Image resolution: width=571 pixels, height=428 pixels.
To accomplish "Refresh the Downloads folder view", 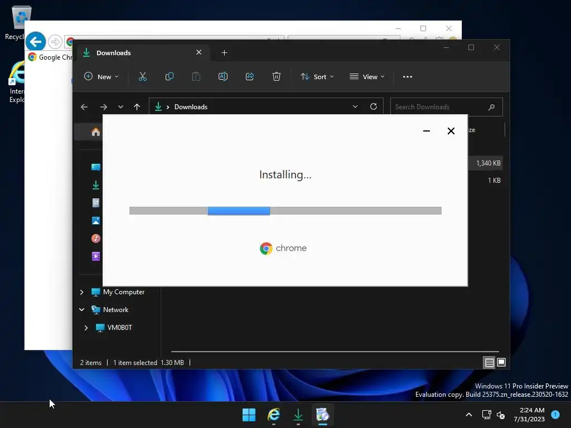I will coord(373,106).
